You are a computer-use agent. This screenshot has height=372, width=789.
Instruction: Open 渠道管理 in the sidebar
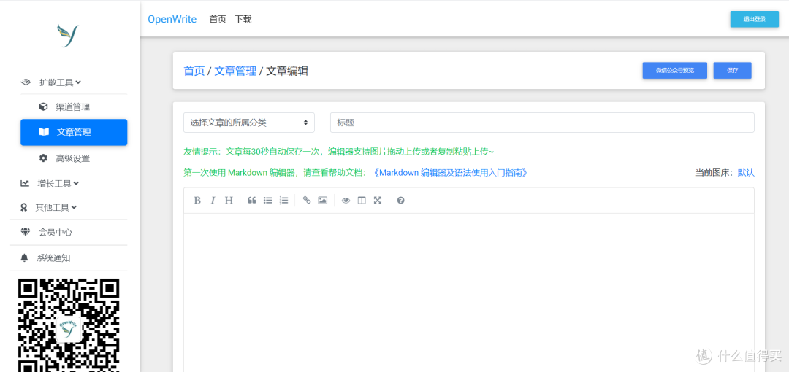tap(74, 106)
